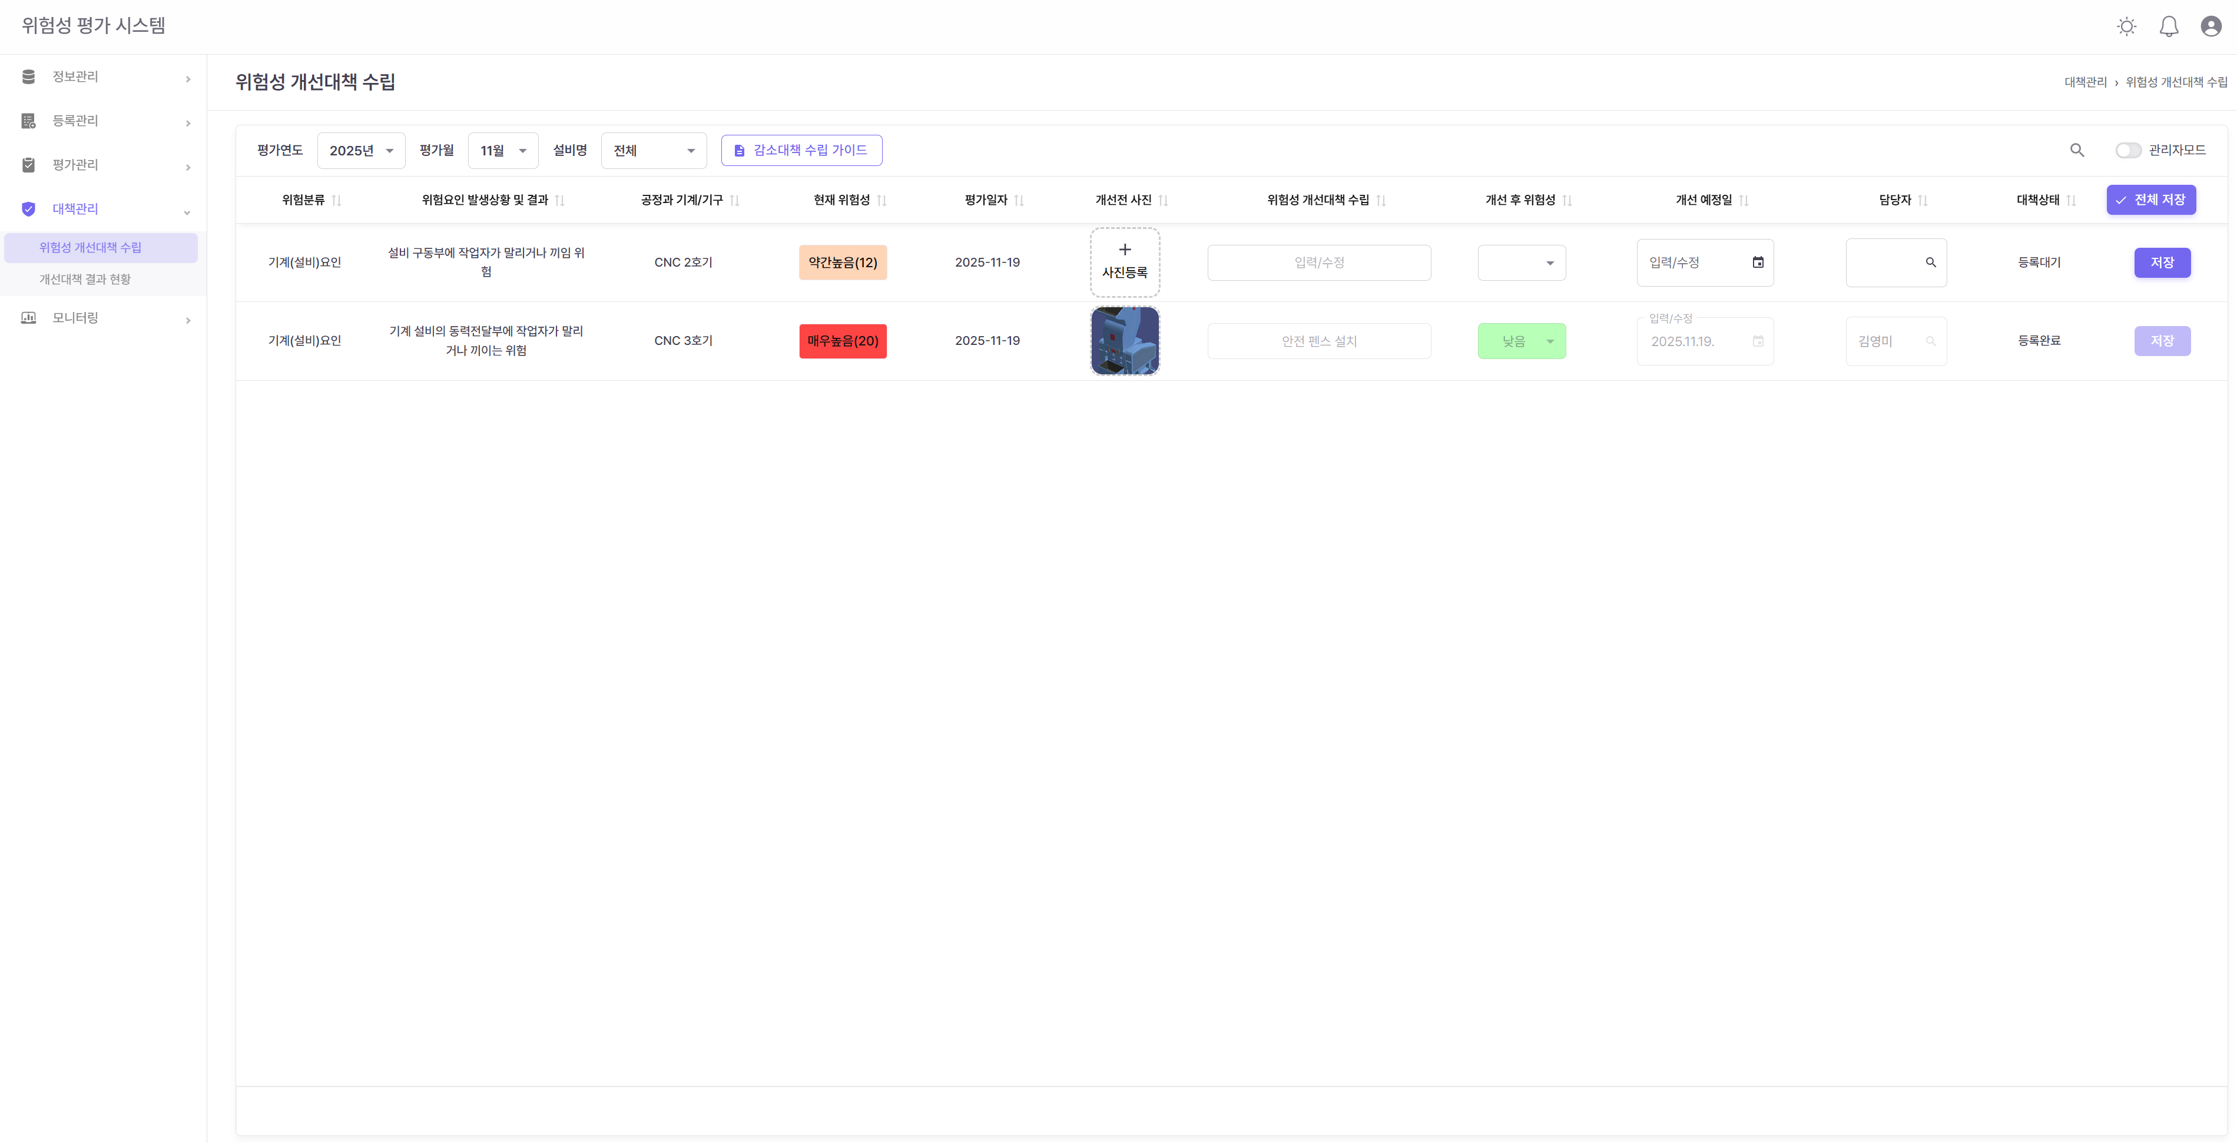Open the 설비명 전체 dropdown
Viewport: 2237px width, 1143px height.
pos(653,151)
